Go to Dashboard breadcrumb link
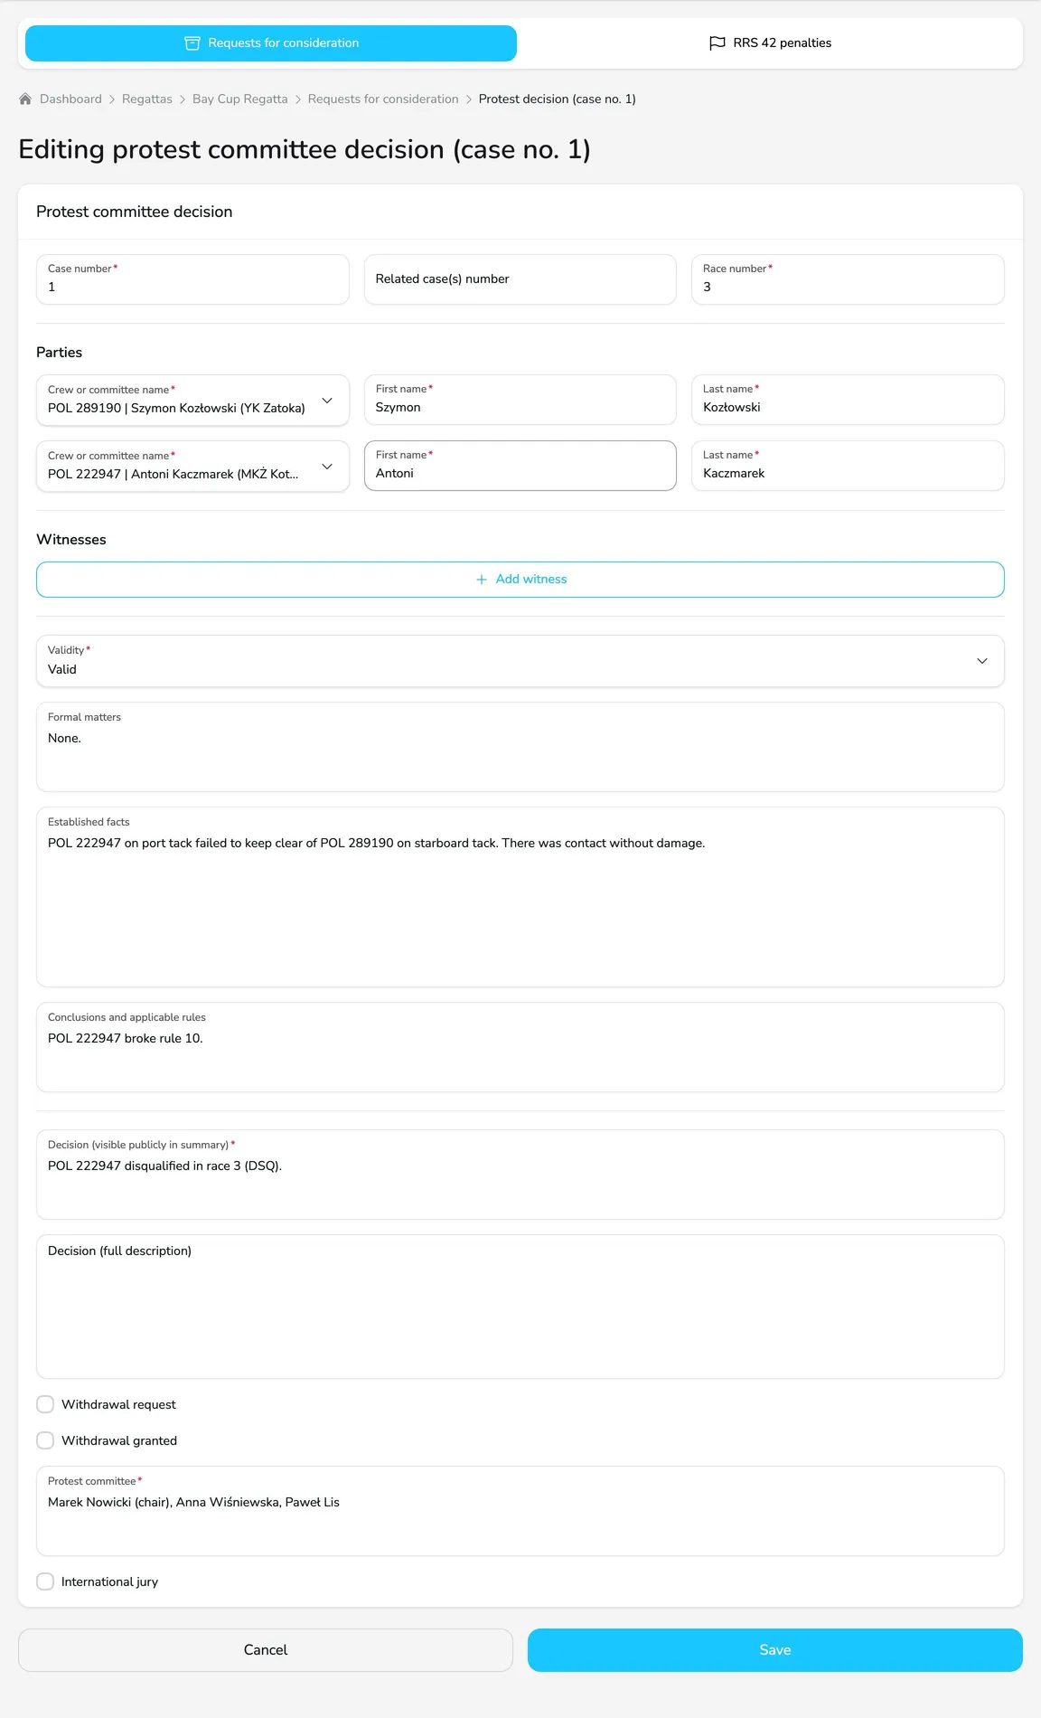The image size is (1041, 1718). 70,99
